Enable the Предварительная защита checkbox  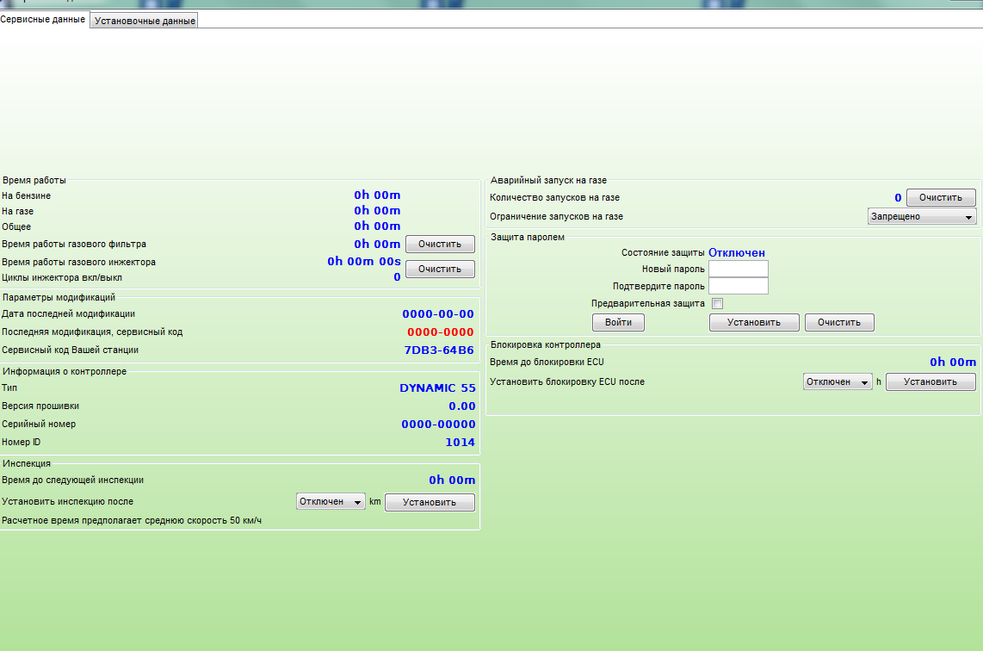tap(717, 304)
